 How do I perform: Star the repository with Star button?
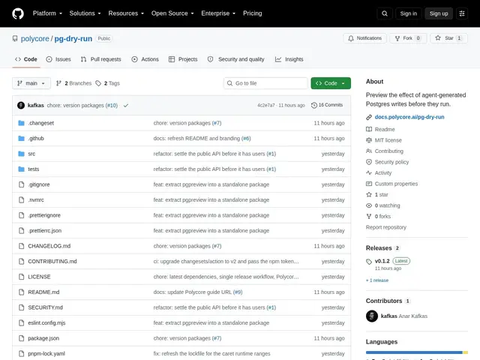pyautogui.click(x=448, y=38)
